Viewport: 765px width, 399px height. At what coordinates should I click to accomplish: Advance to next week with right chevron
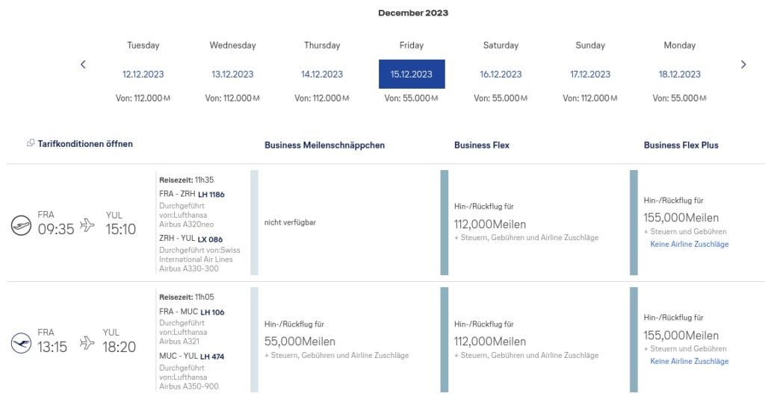point(743,64)
